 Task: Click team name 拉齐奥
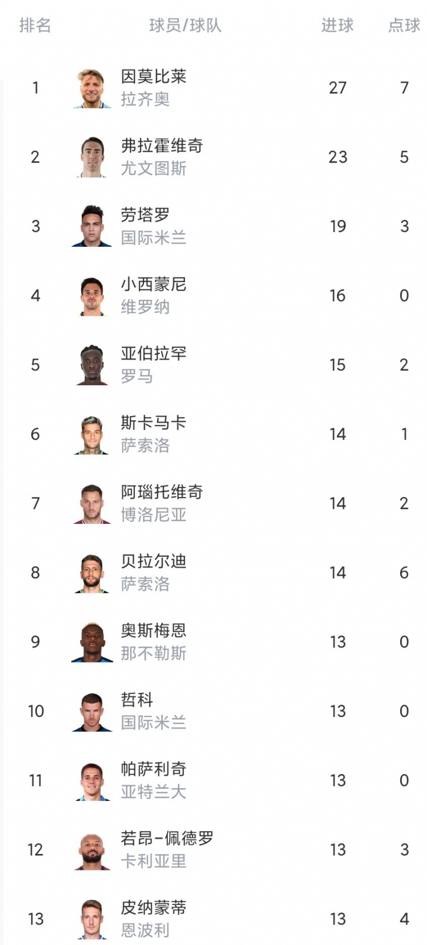pyautogui.click(x=145, y=100)
